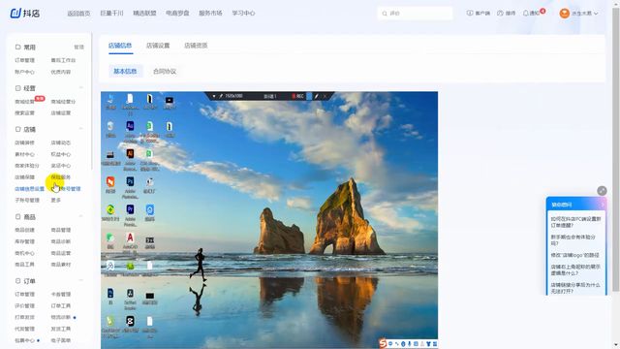
Task: Click 管理 link beside 常用
Action: click(78, 48)
